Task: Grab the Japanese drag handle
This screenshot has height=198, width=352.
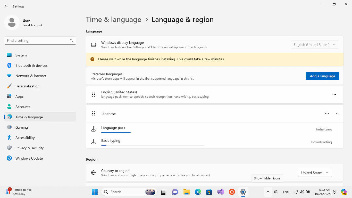Action: [x=94, y=113]
